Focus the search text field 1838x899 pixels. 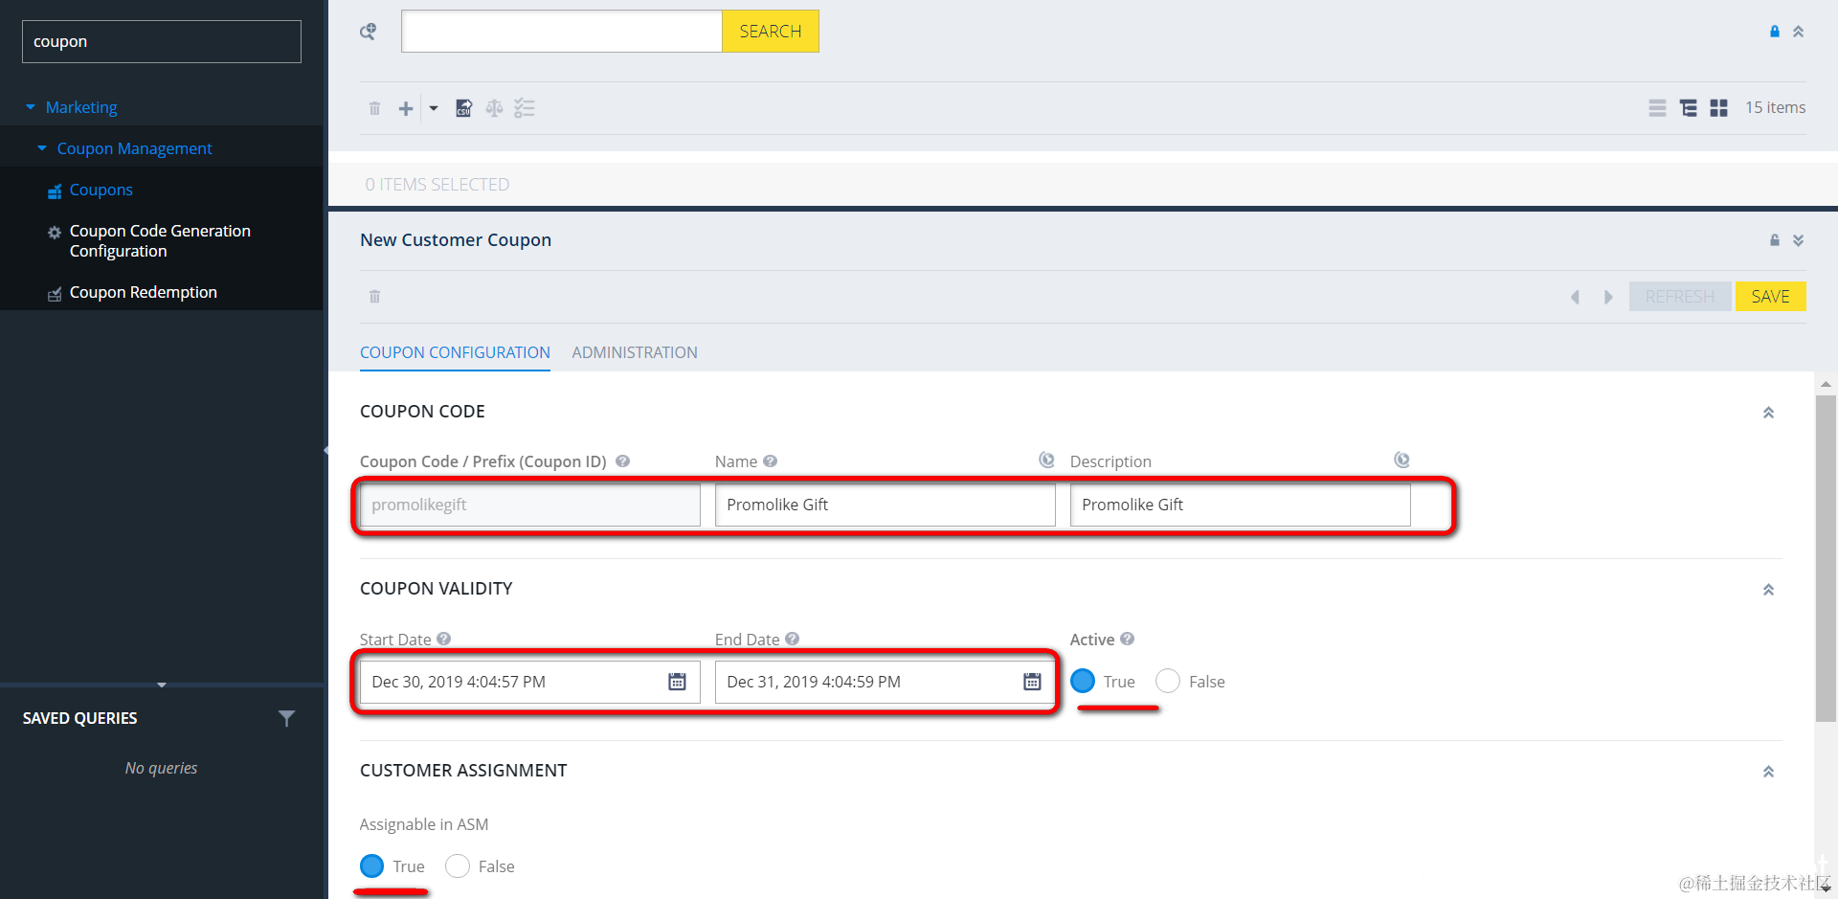562,32
